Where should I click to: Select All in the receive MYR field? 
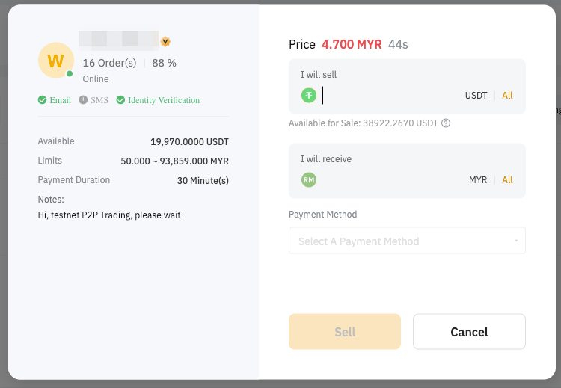click(x=507, y=180)
